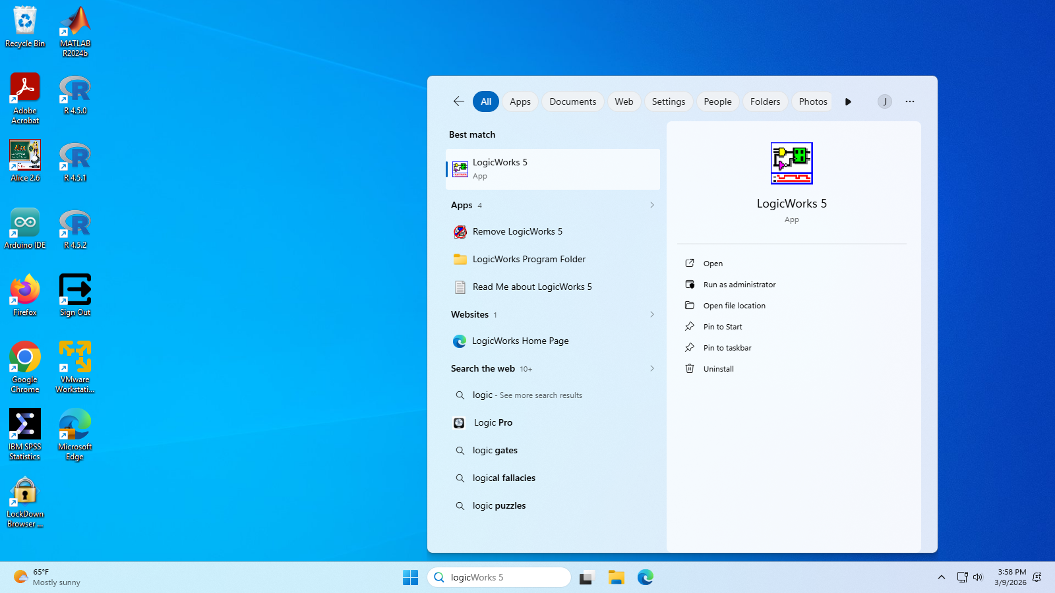Viewport: 1055px width, 593px height.
Task: Open the notification bell in the tray
Action: point(1037,577)
